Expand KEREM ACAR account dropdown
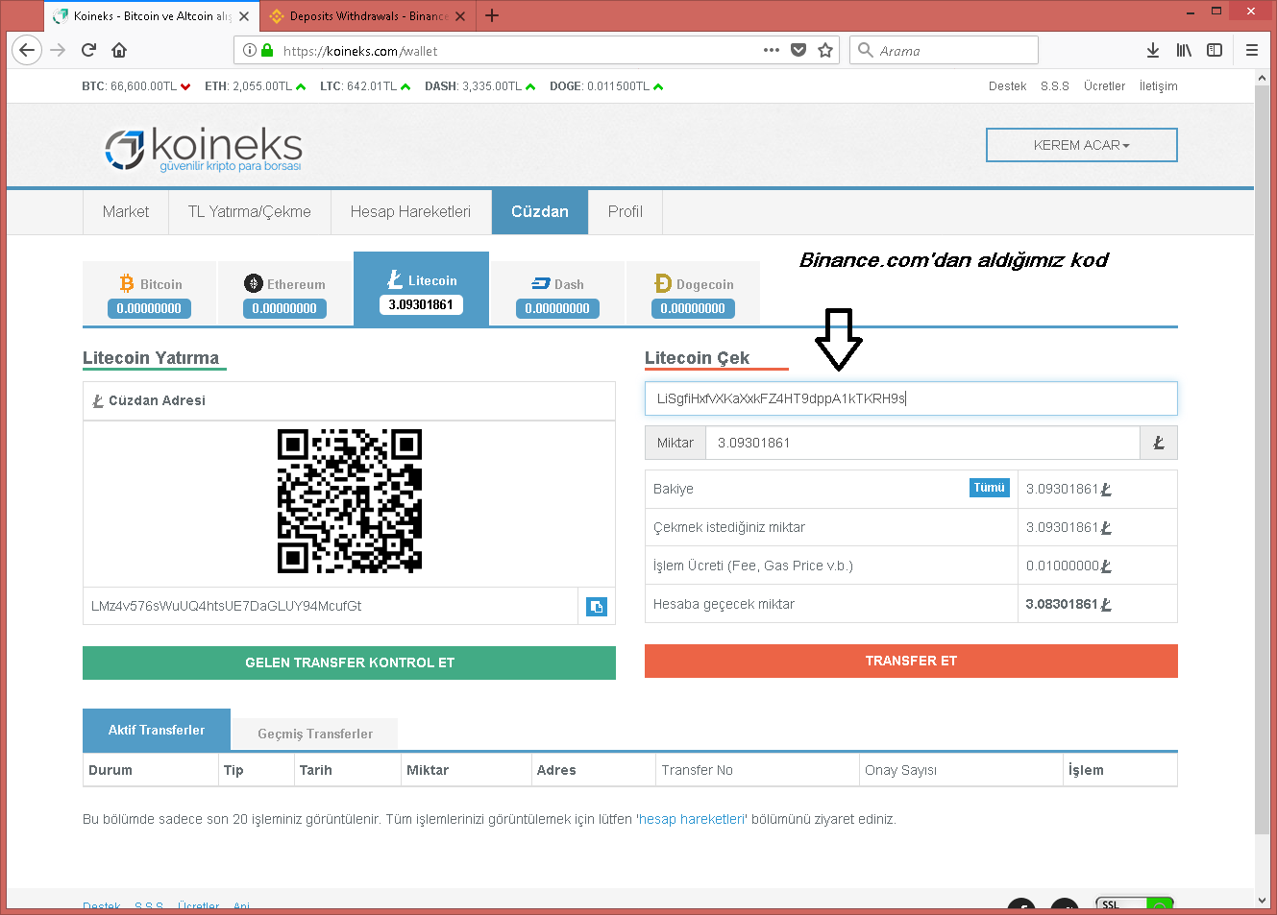1277x915 pixels. point(1082,145)
